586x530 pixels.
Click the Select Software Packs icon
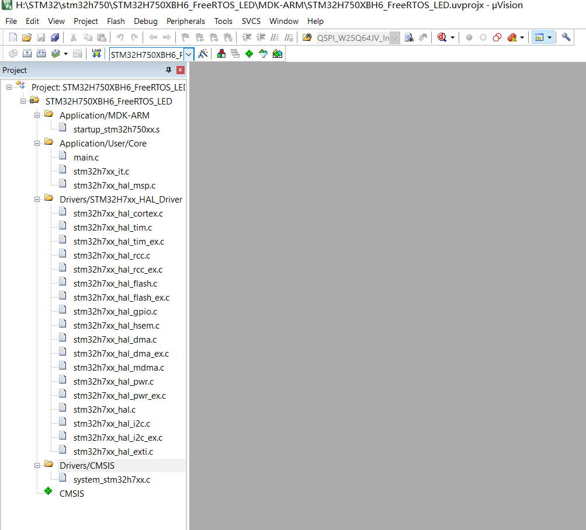pos(263,54)
